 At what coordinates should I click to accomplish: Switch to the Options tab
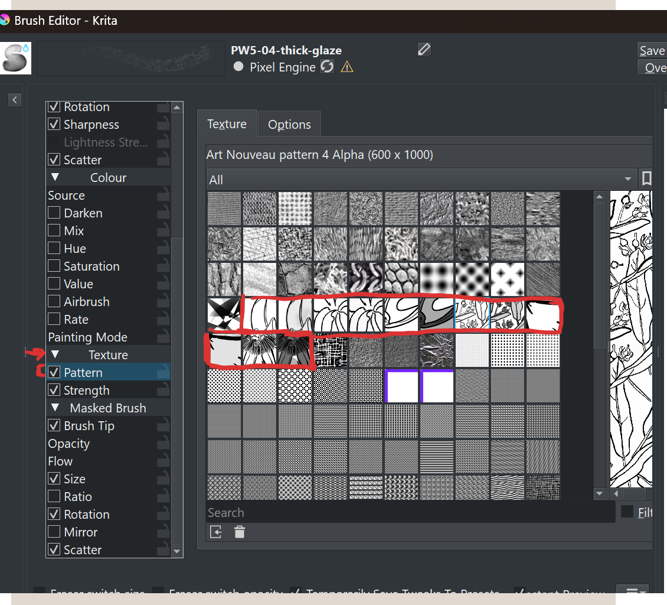[x=289, y=125]
